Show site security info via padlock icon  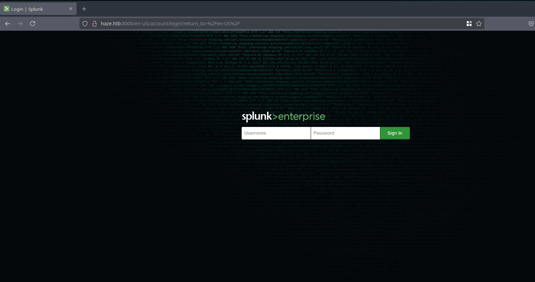(94, 24)
